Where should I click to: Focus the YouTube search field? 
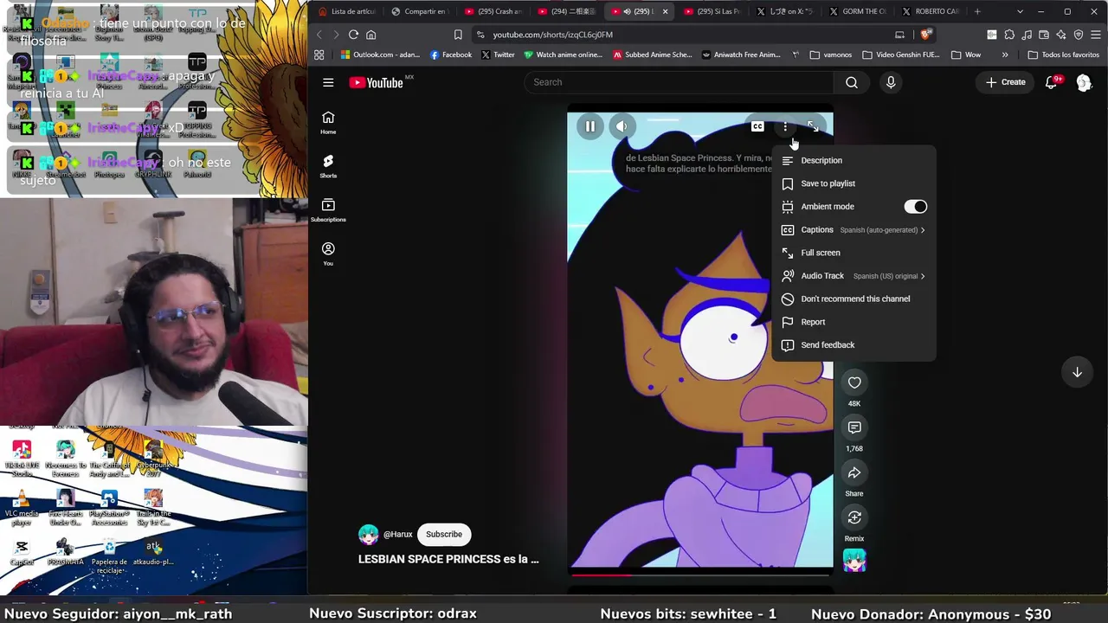pyautogui.click(x=680, y=82)
